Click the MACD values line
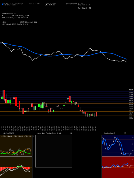Viewport: 134px width, 178px height. [15, 18]
